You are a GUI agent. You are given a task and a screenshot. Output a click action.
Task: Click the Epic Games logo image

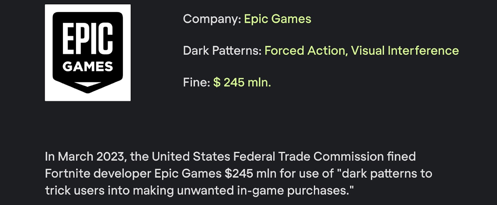[88, 53]
